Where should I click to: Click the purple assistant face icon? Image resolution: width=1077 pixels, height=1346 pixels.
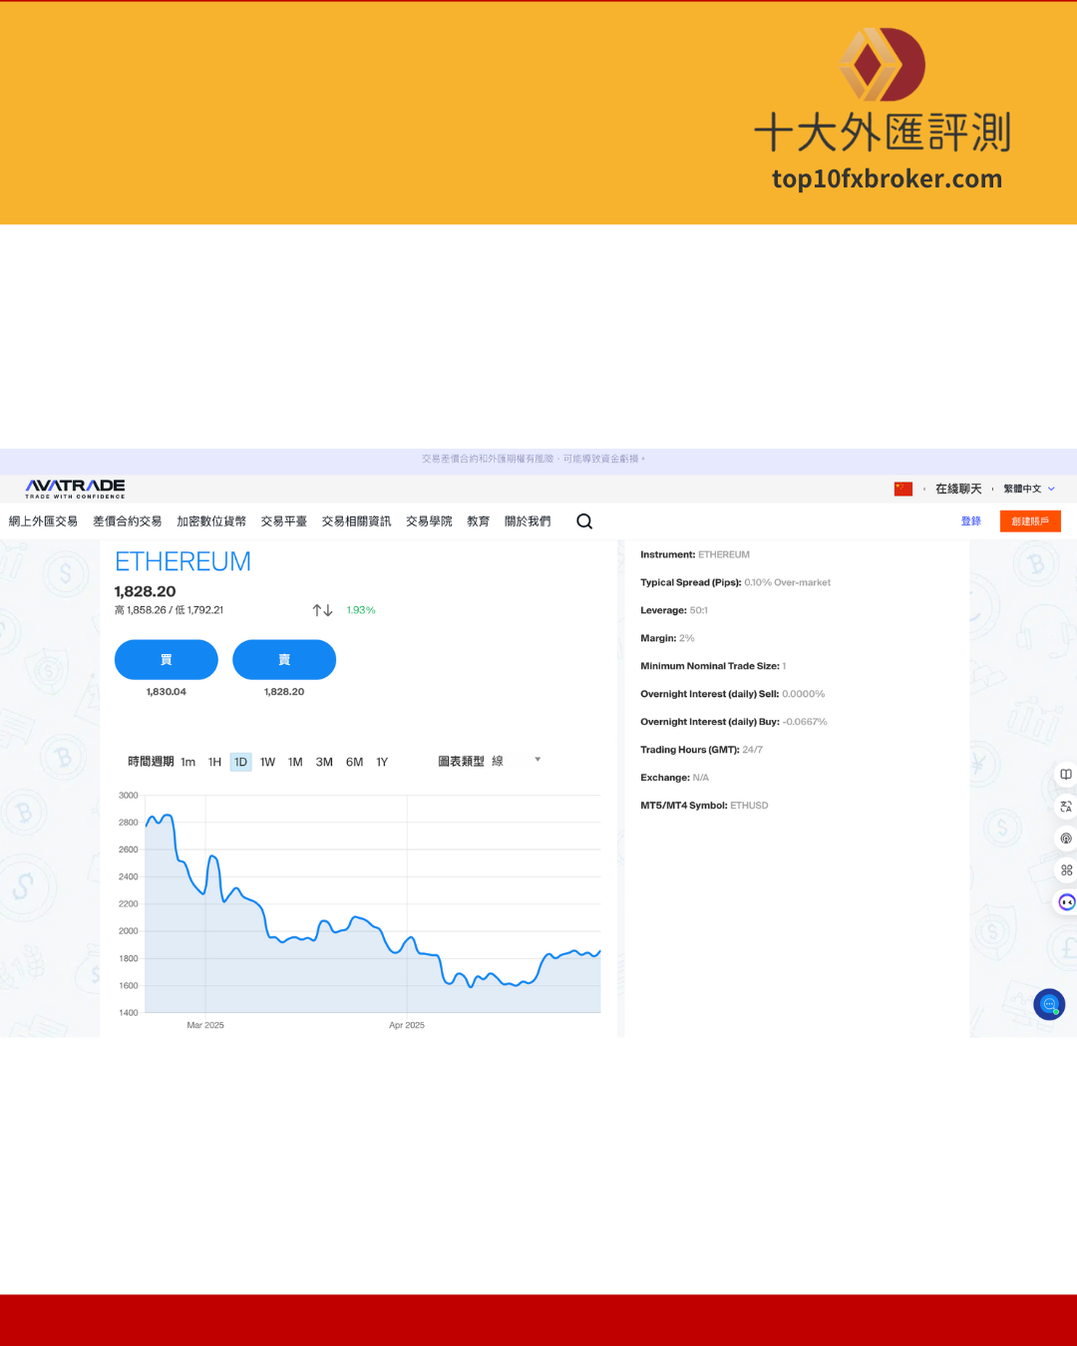click(1066, 902)
